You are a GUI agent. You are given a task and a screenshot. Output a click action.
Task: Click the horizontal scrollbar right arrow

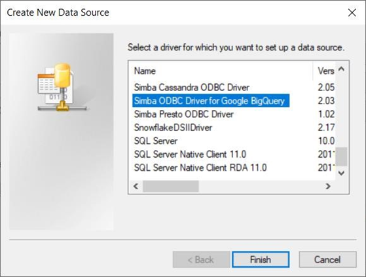pyautogui.click(x=328, y=186)
